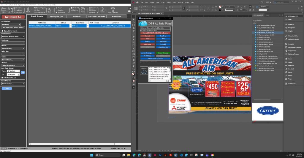Select the InDesign Selection tool arrow
The height and width of the screenshot is (158, 304).
[134, 16]
